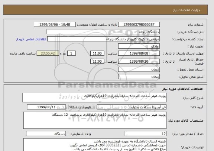
Task: Click the label نام دستگاه خریدار
Action: (x=190, y=32)
